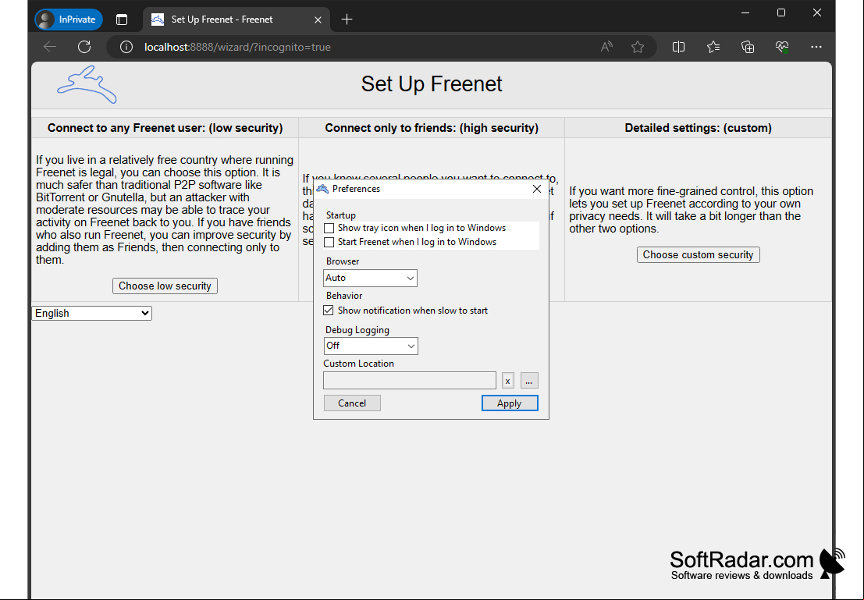Go back using the back arrow
Image resolution: width=864 pixels, height=600 pixels.
(x=50, y=47)
